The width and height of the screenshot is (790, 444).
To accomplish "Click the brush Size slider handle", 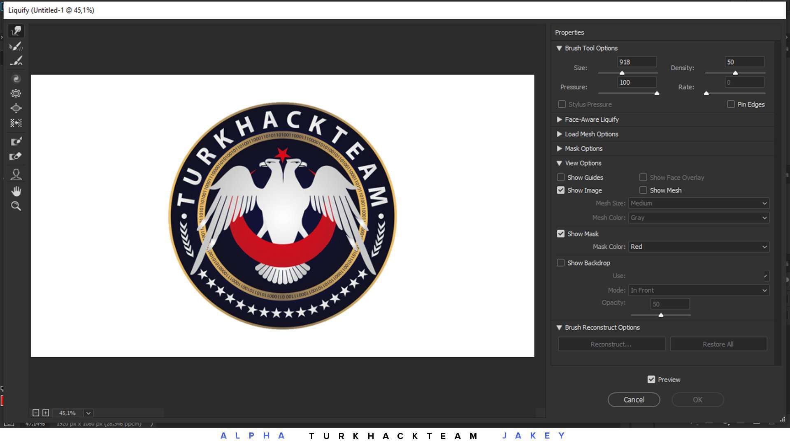I will pyautogui.click(x=622, y=73).
